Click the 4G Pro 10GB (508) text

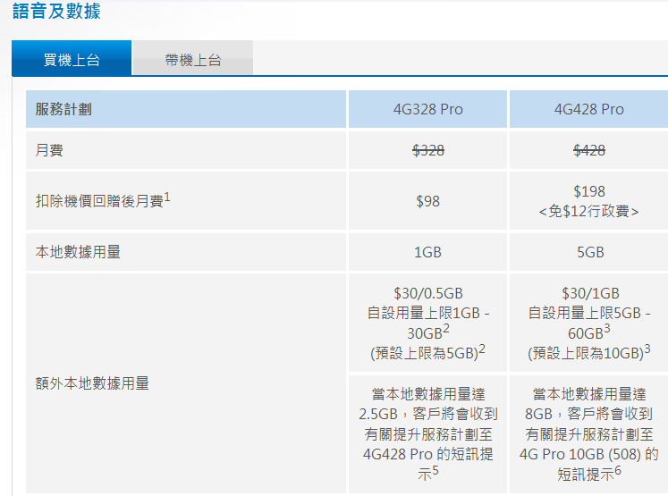click(580, 454)
